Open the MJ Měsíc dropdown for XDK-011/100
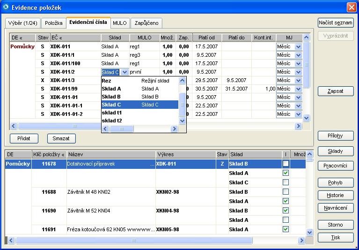 tap(298, 63)
